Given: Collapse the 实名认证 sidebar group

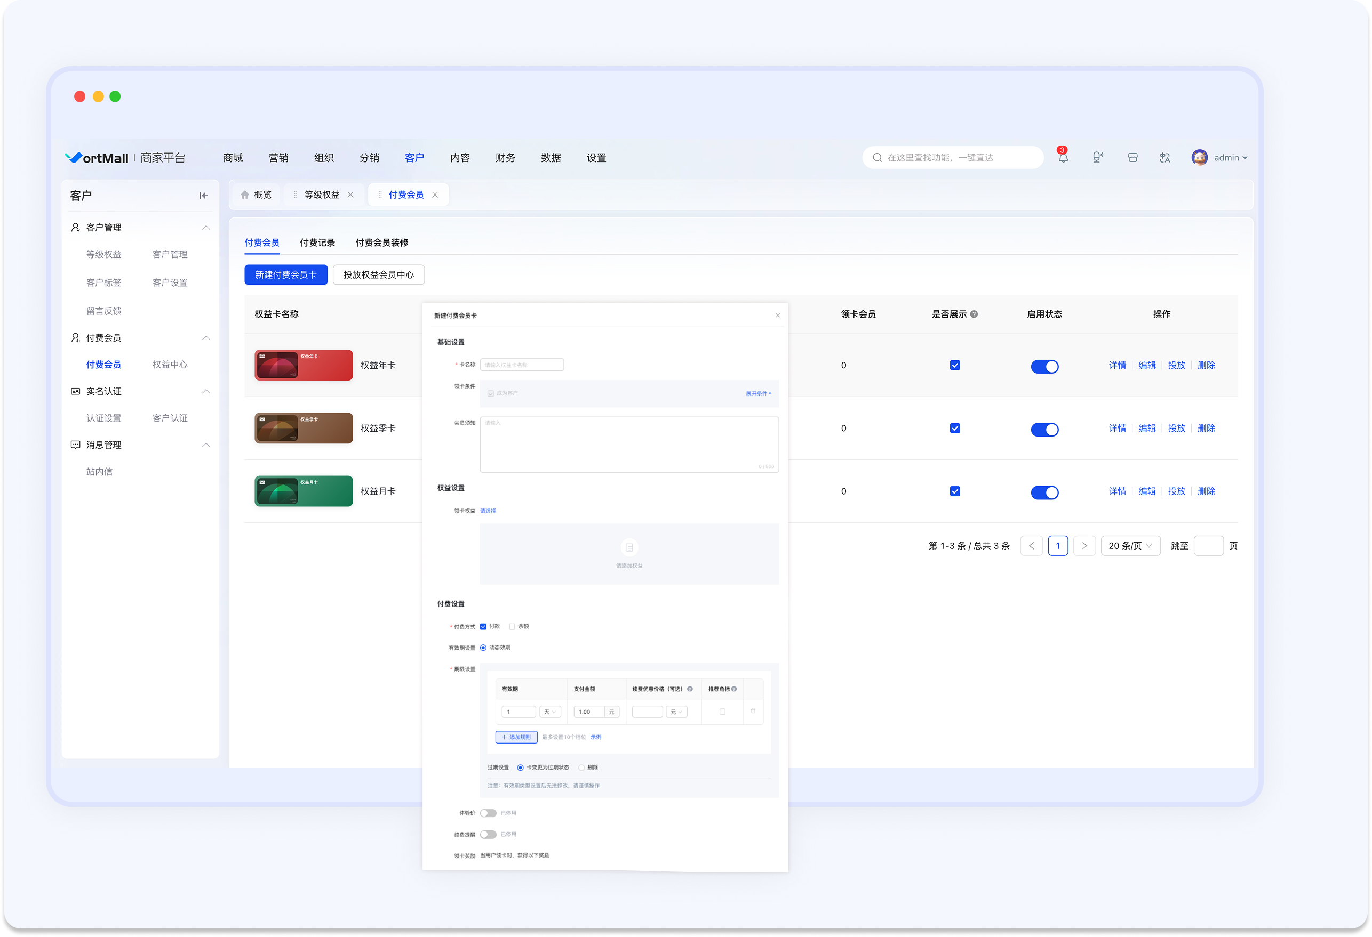Looking at the screenshot, I should [205, 391].
